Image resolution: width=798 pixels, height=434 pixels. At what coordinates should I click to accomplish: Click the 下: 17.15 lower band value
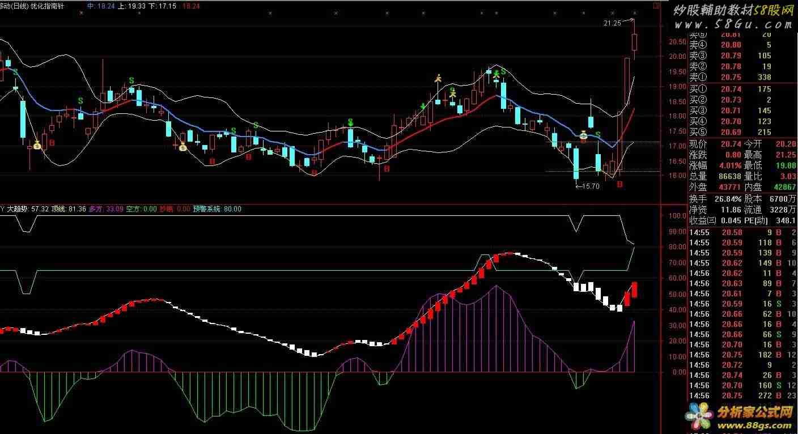pyautogui.click(x=162, y=6)
